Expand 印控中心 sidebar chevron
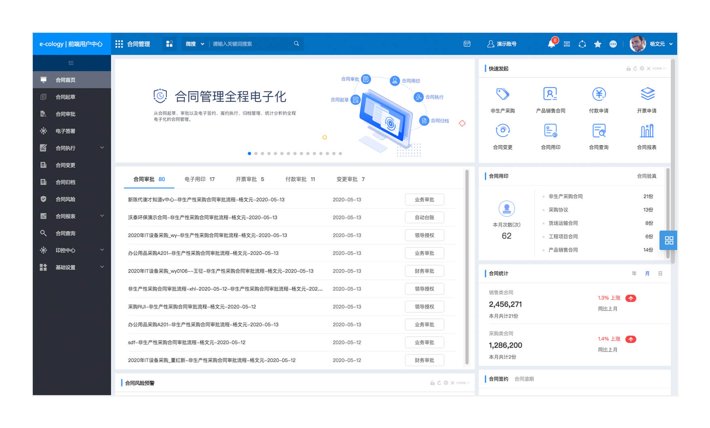This screenshot has height=428, width=710. point(102,250)
